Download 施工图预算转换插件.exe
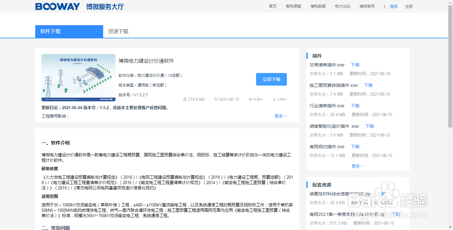This screenshot has width=453, height=230. pos(368,85)
